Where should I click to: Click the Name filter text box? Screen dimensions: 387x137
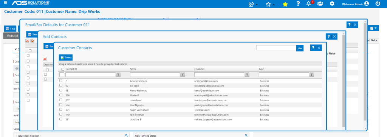point(155,75)
